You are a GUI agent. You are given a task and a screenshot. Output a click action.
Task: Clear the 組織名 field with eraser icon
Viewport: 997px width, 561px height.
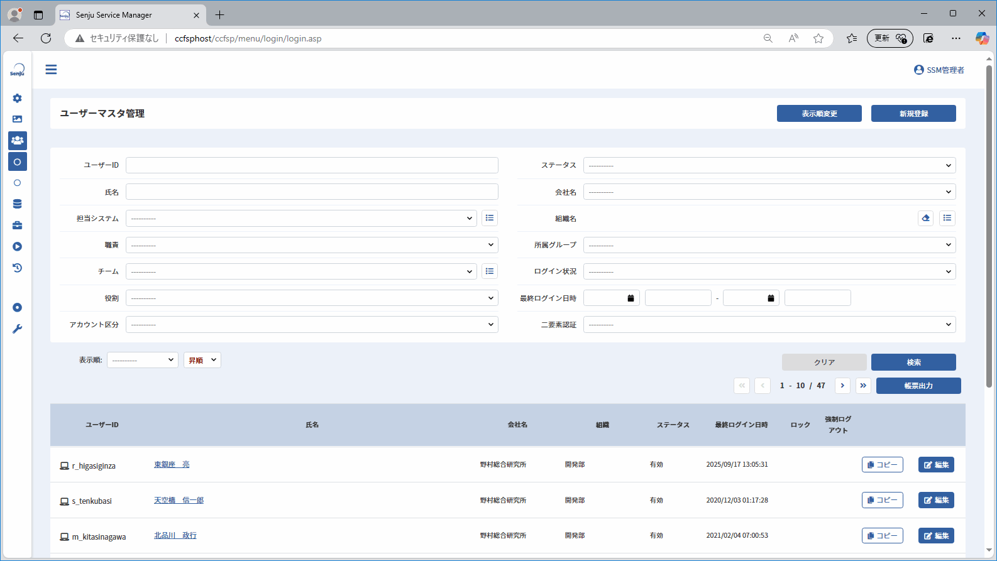pyautogui.click(x=925, y=218)
